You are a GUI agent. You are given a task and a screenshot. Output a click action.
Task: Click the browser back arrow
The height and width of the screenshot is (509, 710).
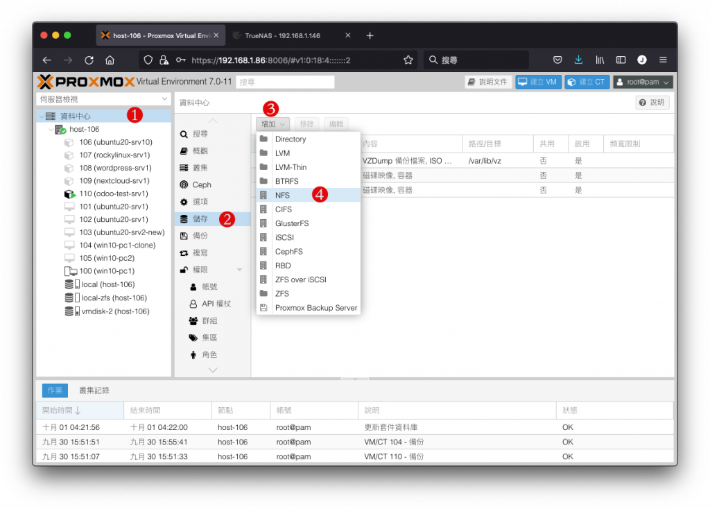(47, 60)
